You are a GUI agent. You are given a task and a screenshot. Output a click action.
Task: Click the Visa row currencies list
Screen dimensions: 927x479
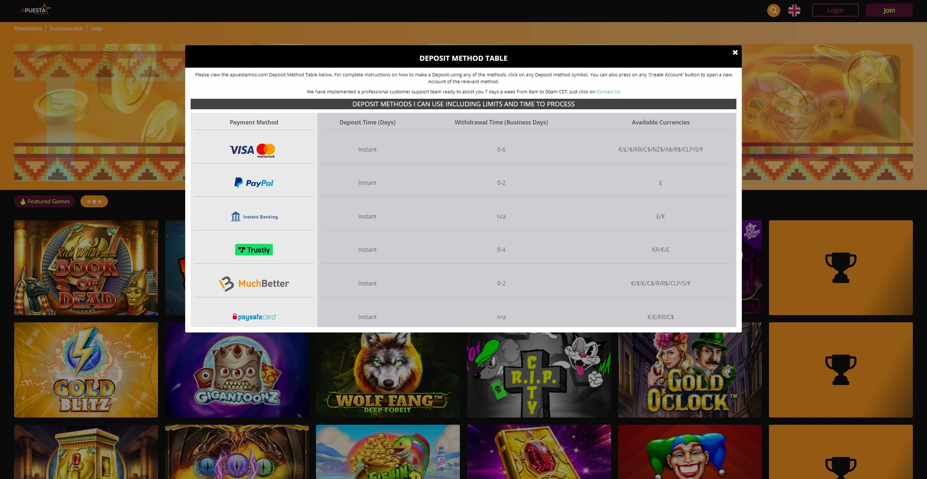660,149
